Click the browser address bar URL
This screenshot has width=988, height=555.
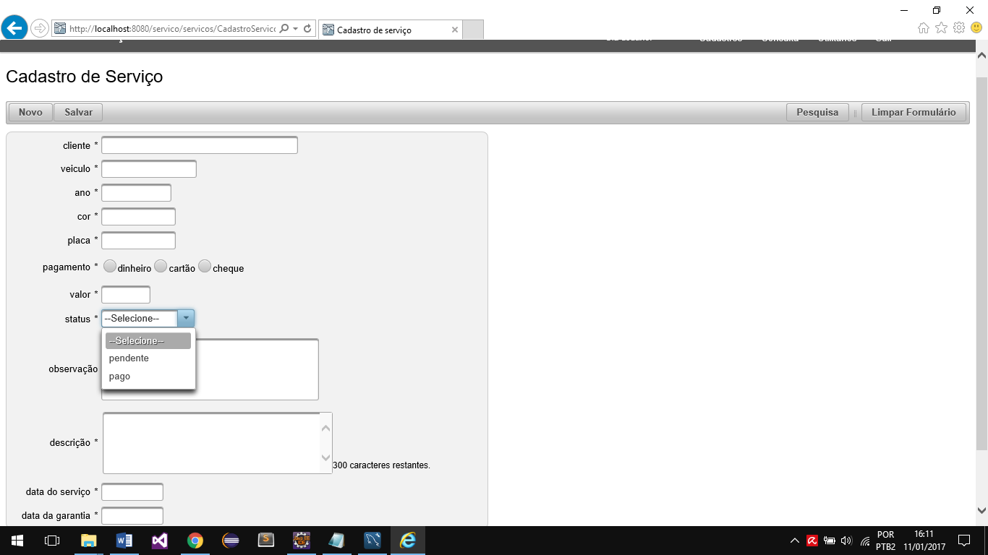[x=172, y=29]
